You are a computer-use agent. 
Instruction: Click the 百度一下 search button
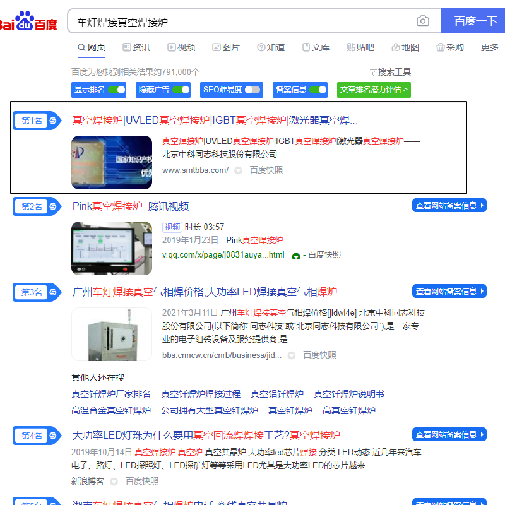point(473,21)
